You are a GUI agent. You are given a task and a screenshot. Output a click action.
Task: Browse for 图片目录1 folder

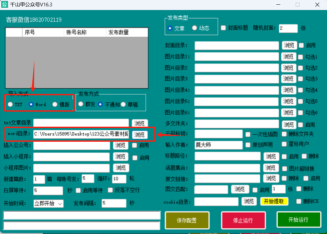tap(289, 56)
